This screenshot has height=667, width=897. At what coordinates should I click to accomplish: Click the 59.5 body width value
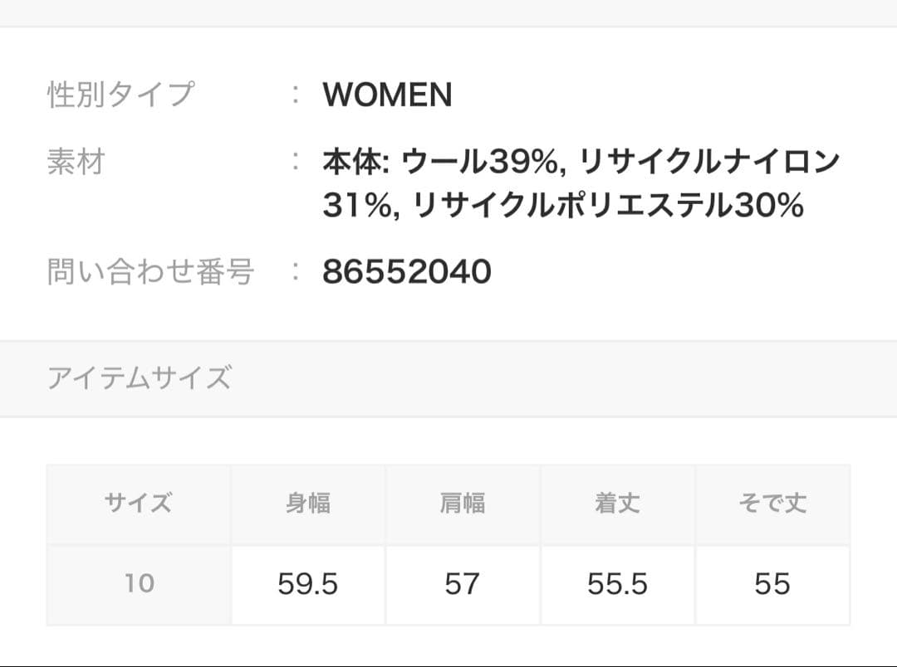[308, 584]
